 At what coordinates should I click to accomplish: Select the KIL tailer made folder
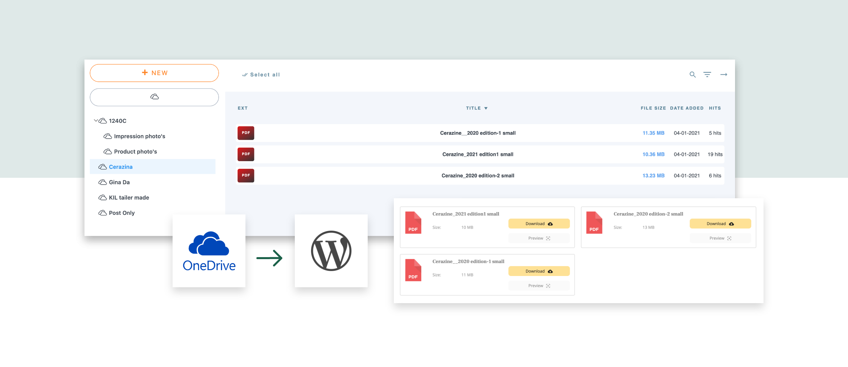tap(129, 197)
